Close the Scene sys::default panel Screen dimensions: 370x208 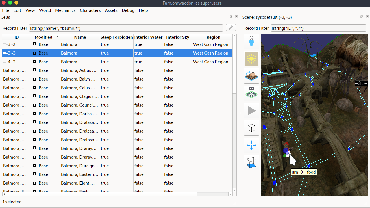tap(367, 17)
